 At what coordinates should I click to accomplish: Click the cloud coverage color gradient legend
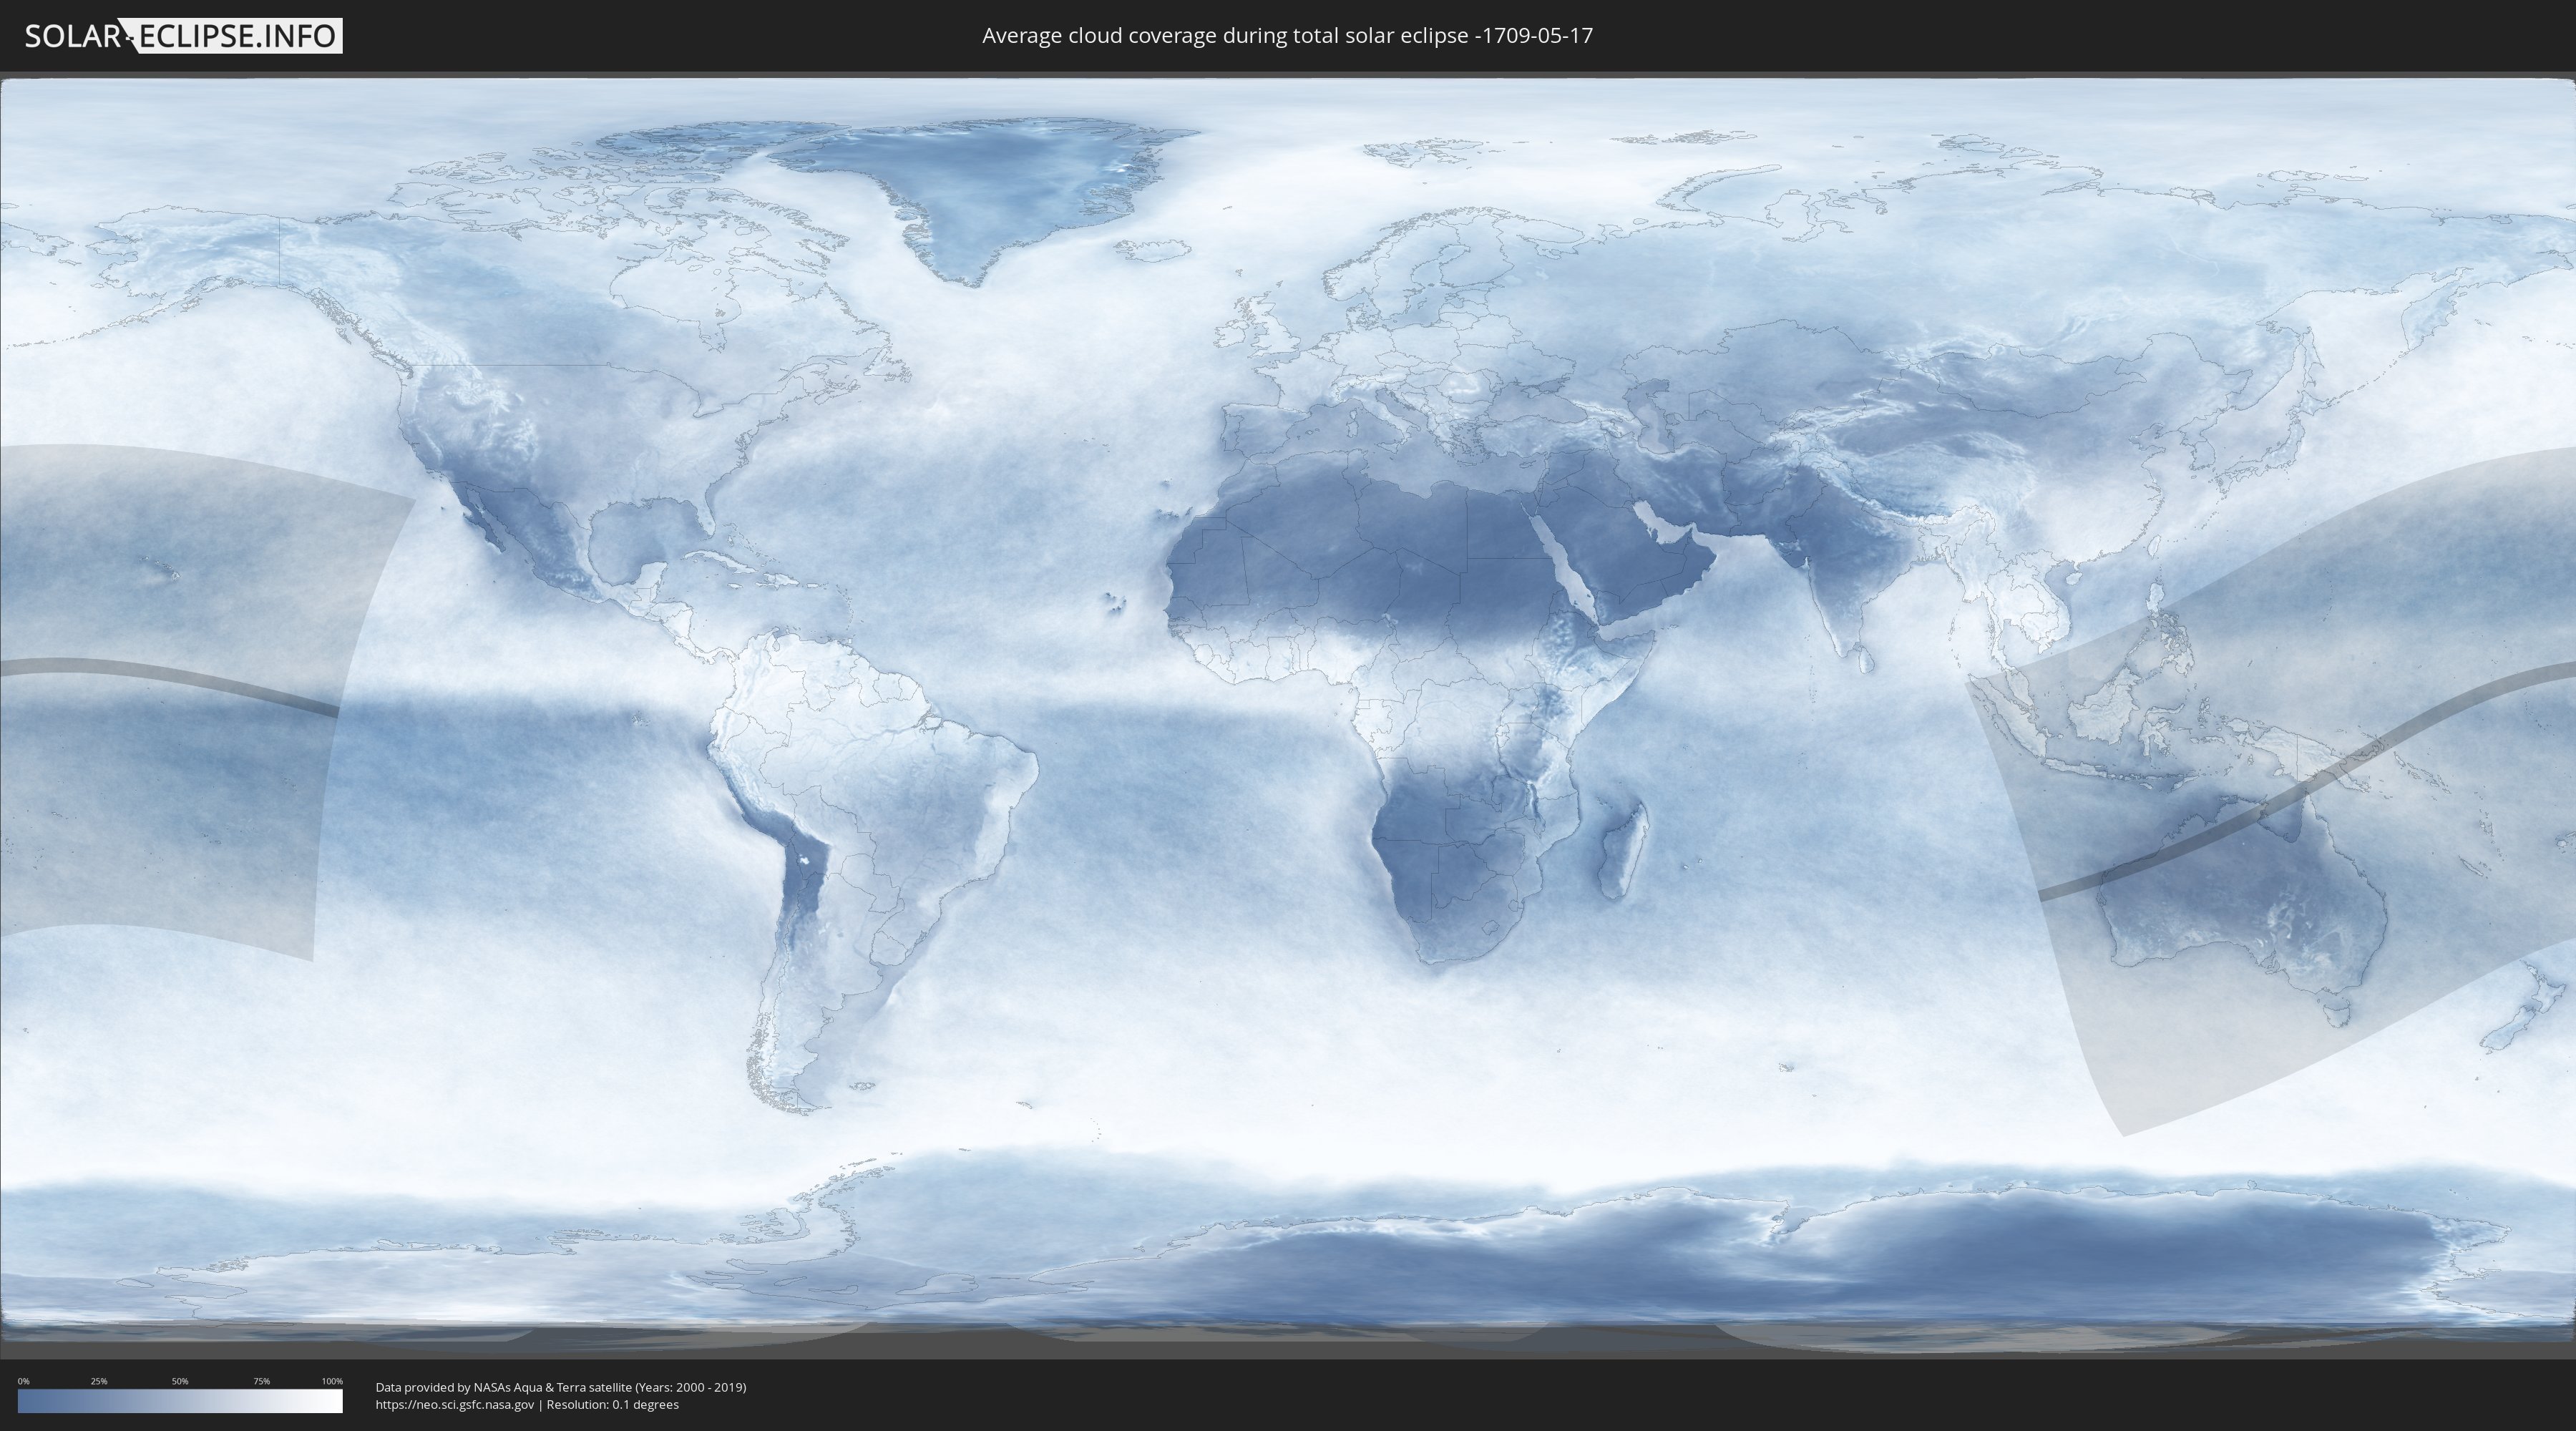tap(180, 1401)
